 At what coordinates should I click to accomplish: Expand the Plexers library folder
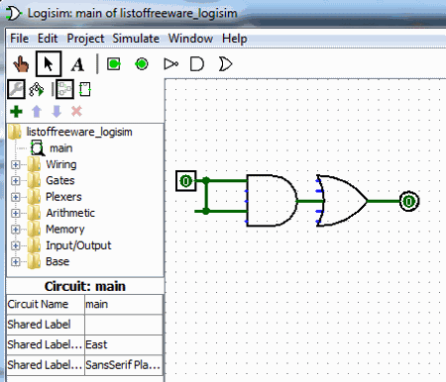coord(15,197)
